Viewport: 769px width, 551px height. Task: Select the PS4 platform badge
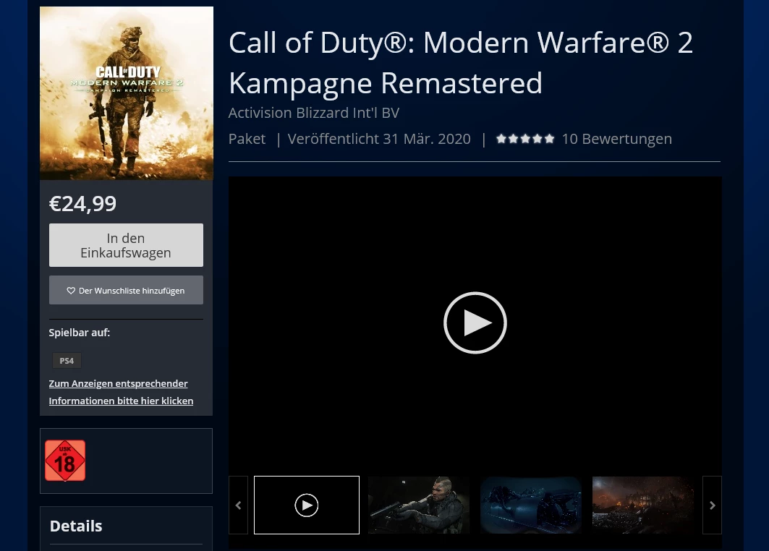pos(67,360)
